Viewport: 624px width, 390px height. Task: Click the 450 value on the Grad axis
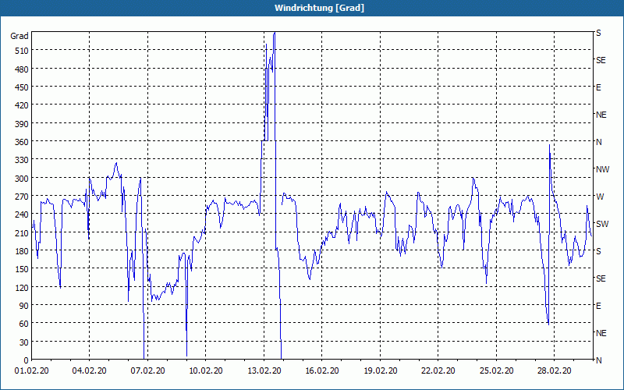[x=22, y=87]
